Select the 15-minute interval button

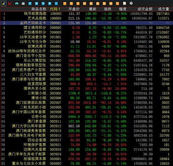(84, 4)
